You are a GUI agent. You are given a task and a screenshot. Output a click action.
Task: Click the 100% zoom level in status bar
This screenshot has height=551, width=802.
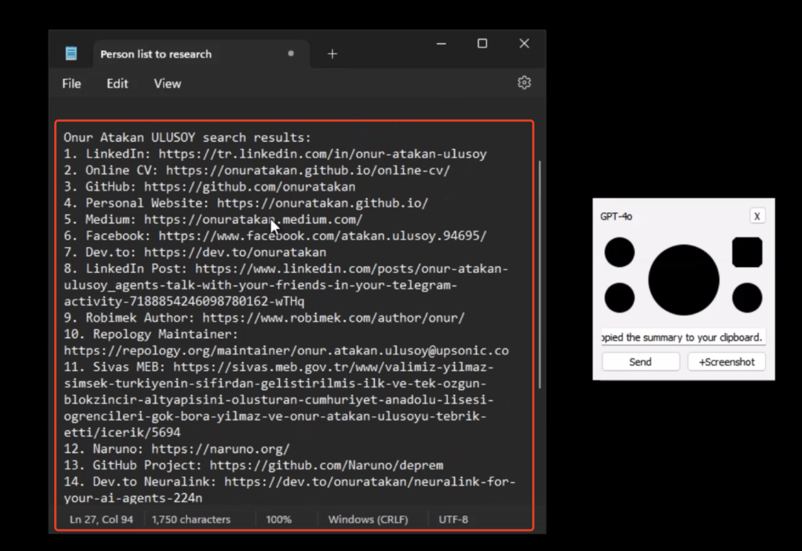[278, 519]
